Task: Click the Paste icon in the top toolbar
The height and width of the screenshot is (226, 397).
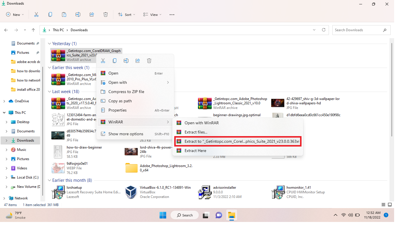Action: coord(64,14)
